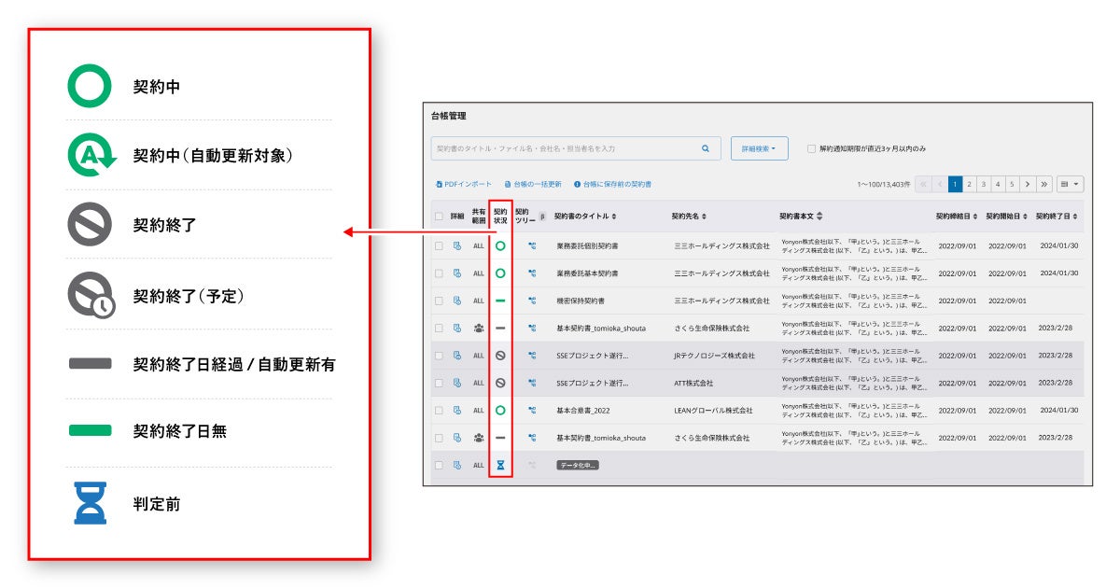
Task: Go to page 2
Action: tap(969, 185)
